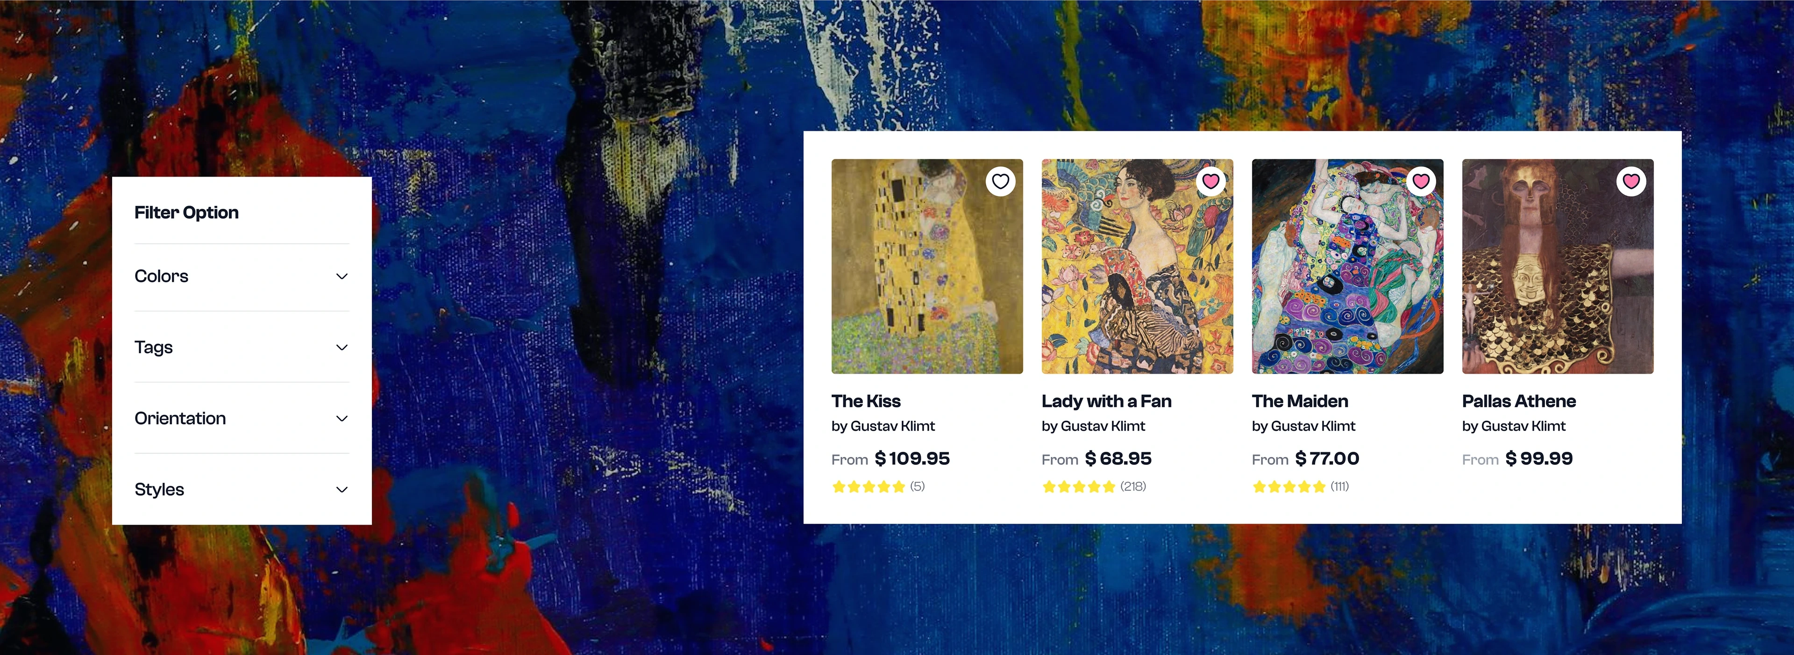Image resolution: width=1794 pixels, height=655 pixels.
Task: Expand the Tags filter chevron
Action: click(342, 347)
